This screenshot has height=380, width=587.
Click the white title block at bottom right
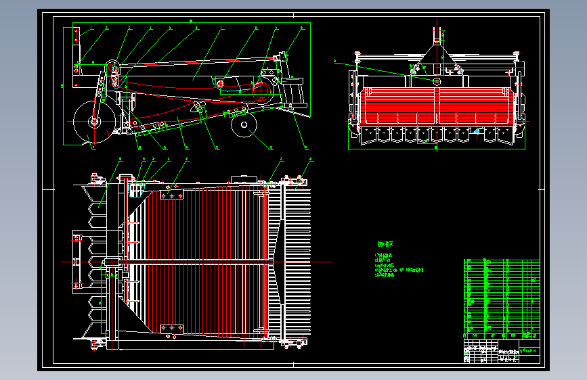(x=502, y=351)
